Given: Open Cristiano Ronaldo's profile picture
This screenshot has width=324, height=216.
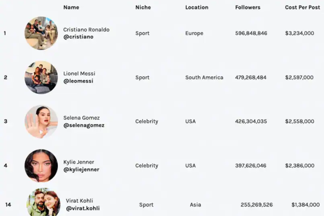Looking at the screenshot, I should (x=41, y=33).
